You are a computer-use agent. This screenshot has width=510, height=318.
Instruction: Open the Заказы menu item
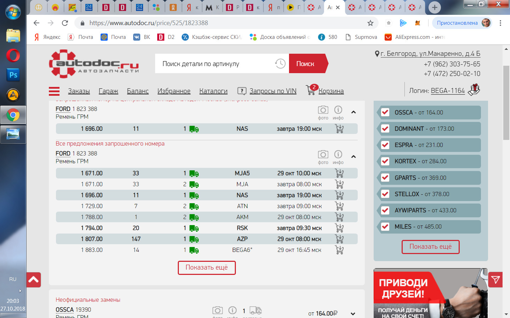pyautogui.click(x=79, y=91)
